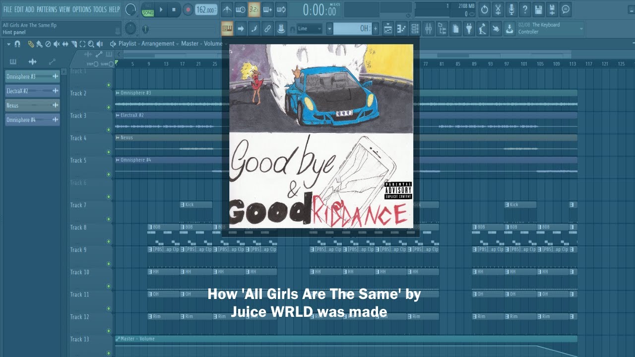
Task: Select Omnisphere #3 in the picker panel
Action: click(x=32, y=76)
